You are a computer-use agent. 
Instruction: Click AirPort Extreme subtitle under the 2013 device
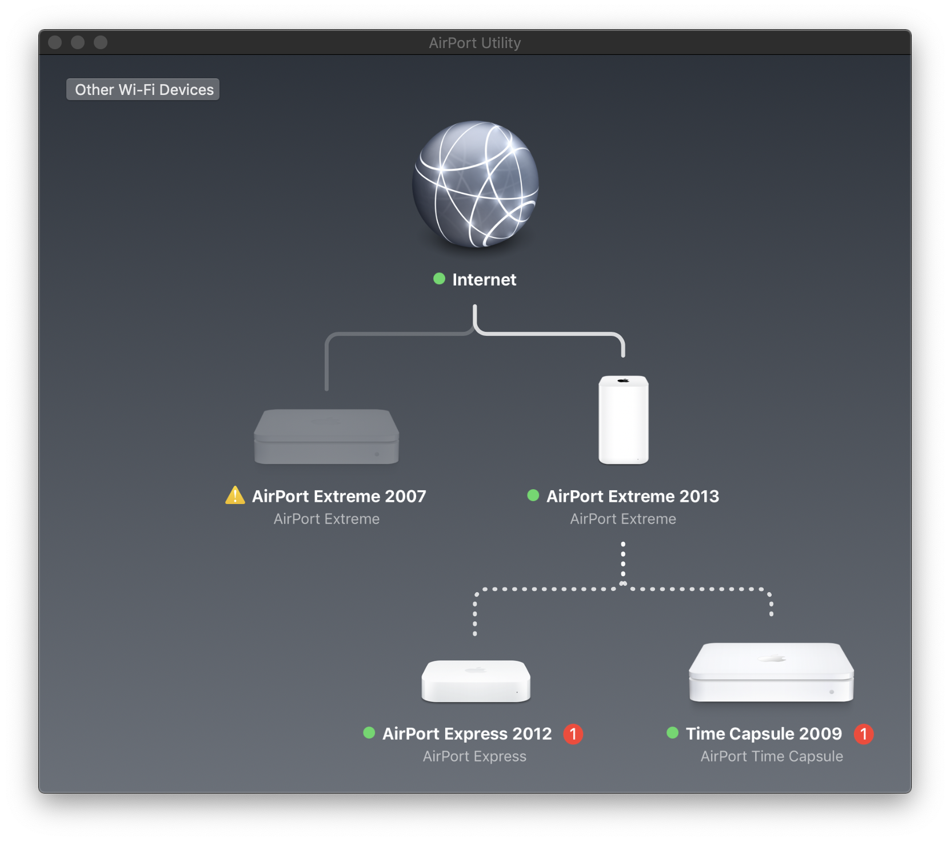[623, 519]
